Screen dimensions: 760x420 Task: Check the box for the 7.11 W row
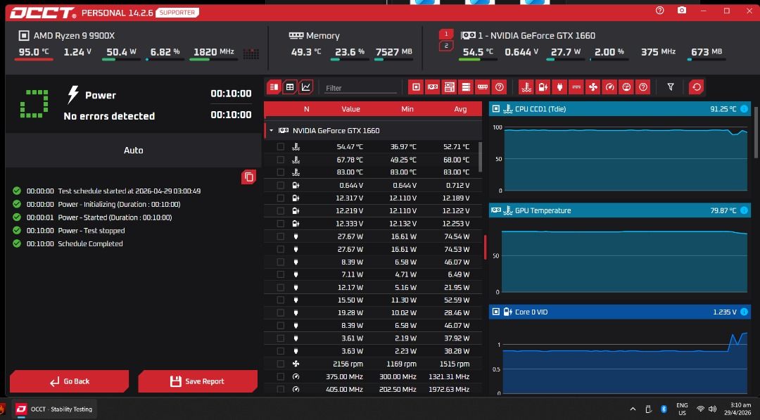pyautogui.click(x=281, y=274)
